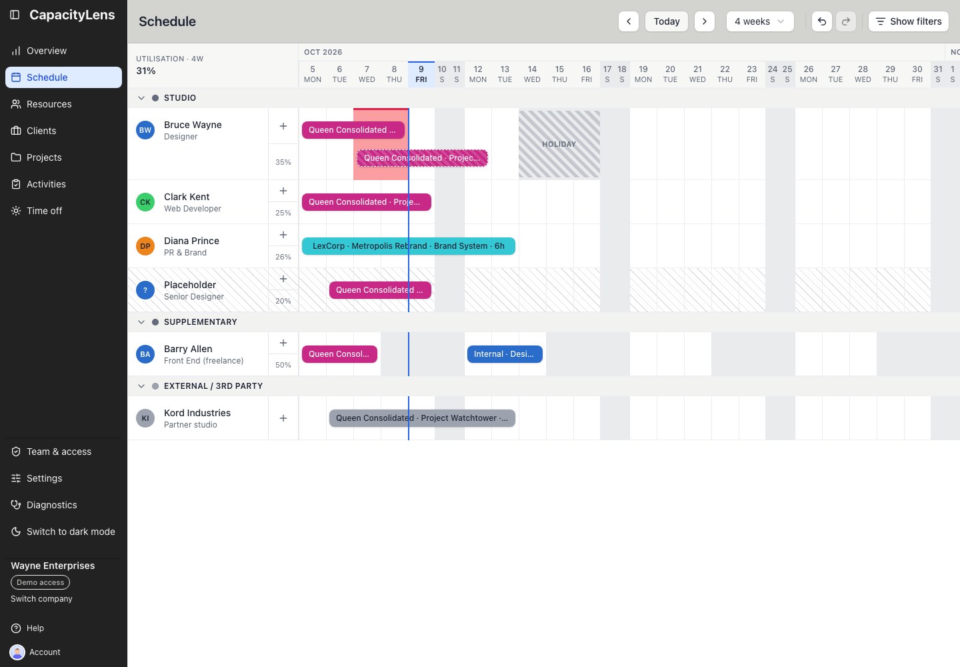Click the Placeholder question-mark avatar
This screenshot has height=667, width=960.
click(145, 290)
